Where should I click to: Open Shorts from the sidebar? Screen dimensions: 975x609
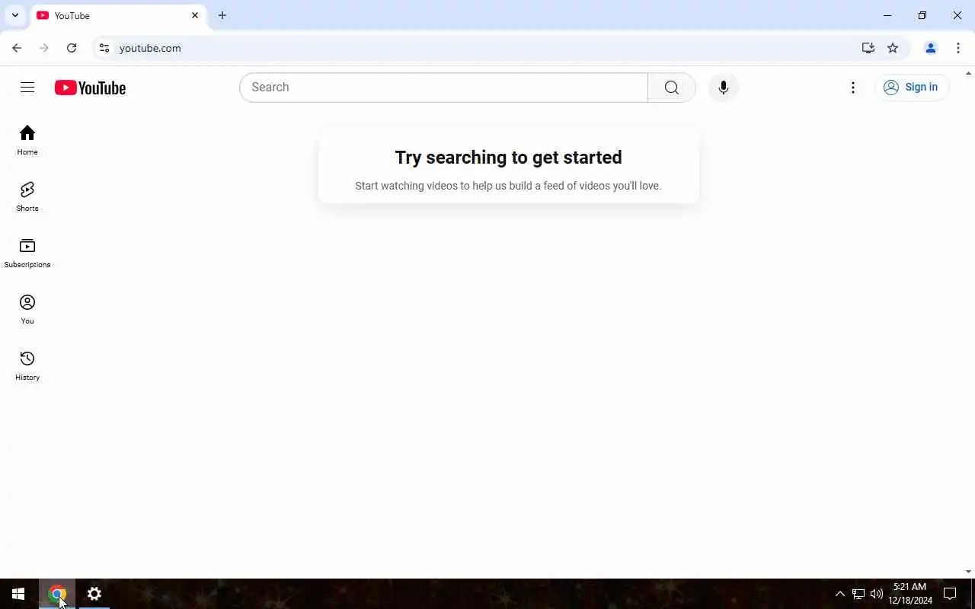27,196
